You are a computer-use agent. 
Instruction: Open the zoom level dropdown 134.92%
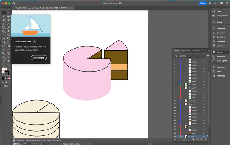(x=21, y=144)
